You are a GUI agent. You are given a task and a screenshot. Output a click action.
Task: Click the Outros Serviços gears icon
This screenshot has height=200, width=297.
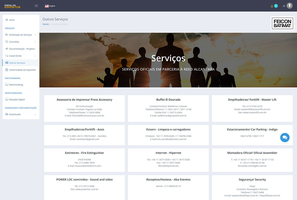point(7,63)
